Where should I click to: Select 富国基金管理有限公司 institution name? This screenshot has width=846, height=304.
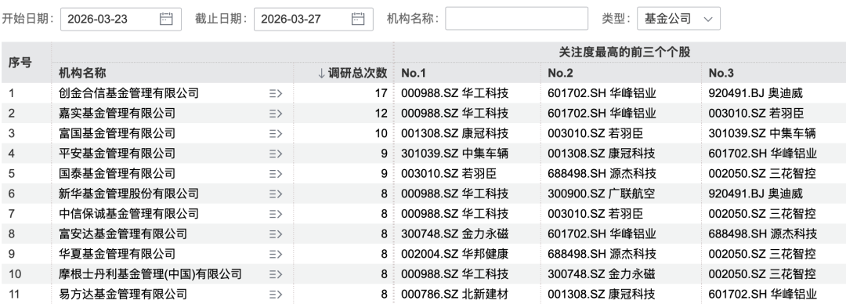pyautogui.click(x=117, y=133)
